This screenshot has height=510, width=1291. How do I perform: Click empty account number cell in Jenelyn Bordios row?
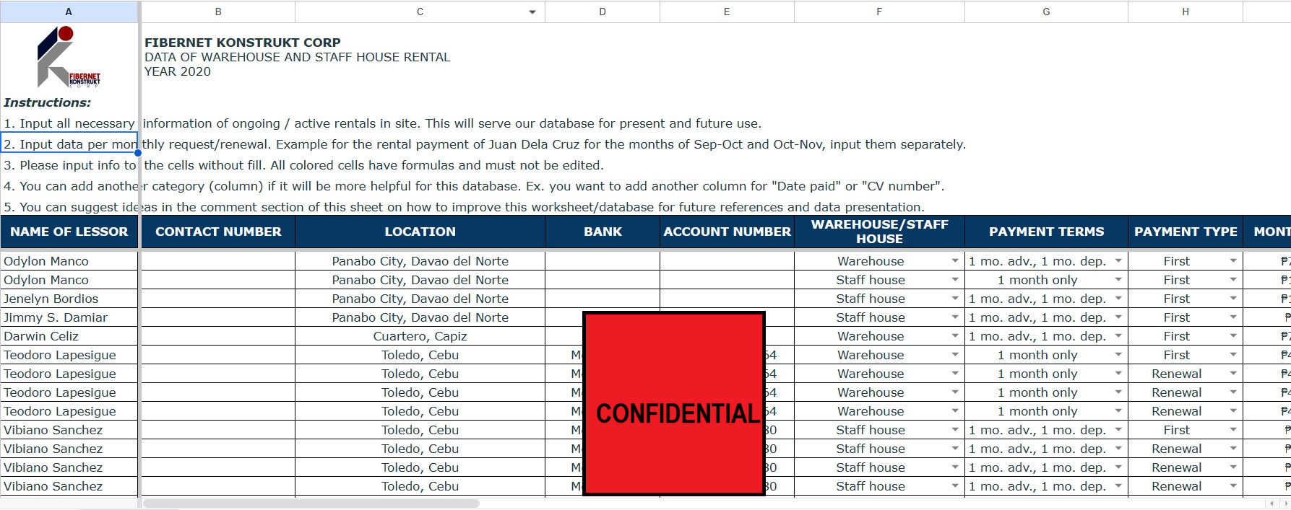(x=727, y=299)
